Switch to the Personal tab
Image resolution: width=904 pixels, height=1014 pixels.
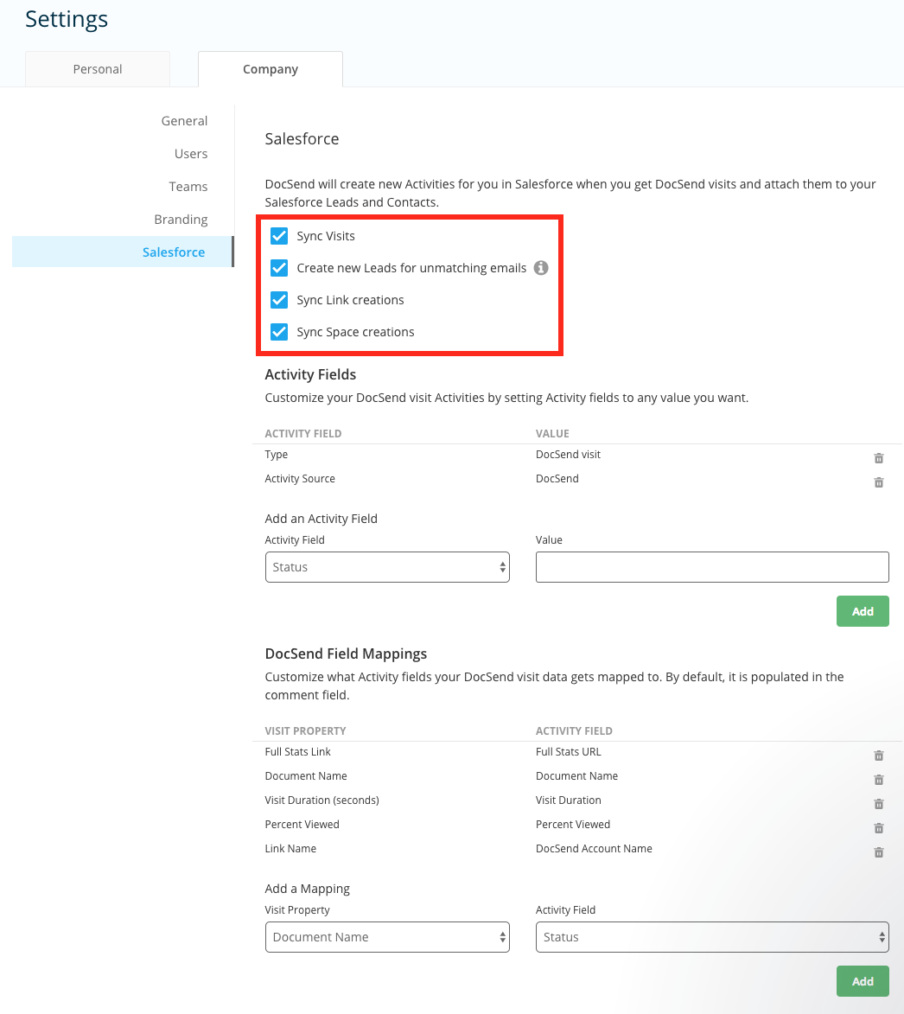click(x=98, y=69)
